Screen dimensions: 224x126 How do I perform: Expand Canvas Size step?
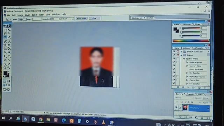pos(187,80)
